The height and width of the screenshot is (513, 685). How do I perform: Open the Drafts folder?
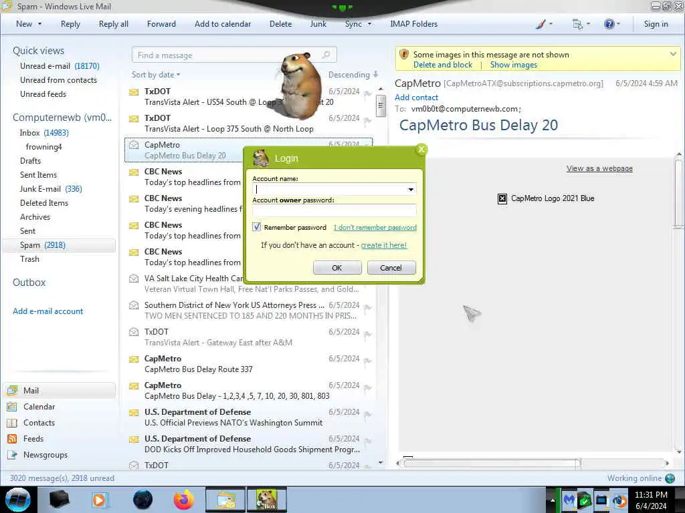pyautogui.click(x=30, y=160)
